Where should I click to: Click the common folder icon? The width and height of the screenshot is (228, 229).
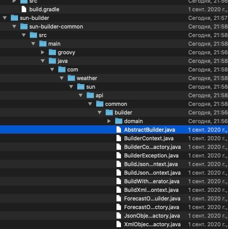(x=100, y=104)
